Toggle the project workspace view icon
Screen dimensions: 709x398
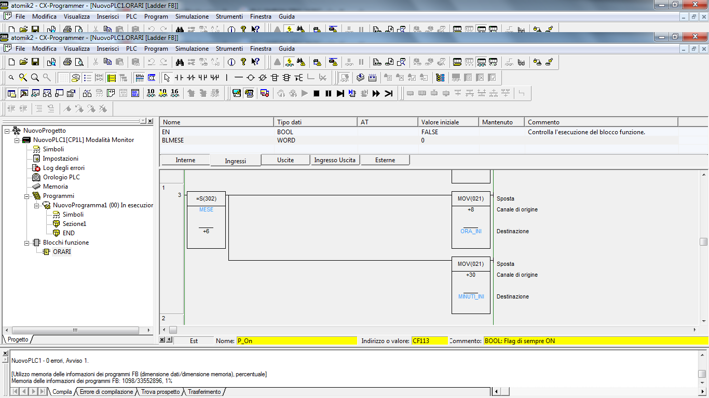point(11,93)
